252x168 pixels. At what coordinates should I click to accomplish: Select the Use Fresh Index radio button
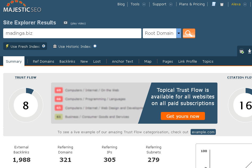coord(44,46)
